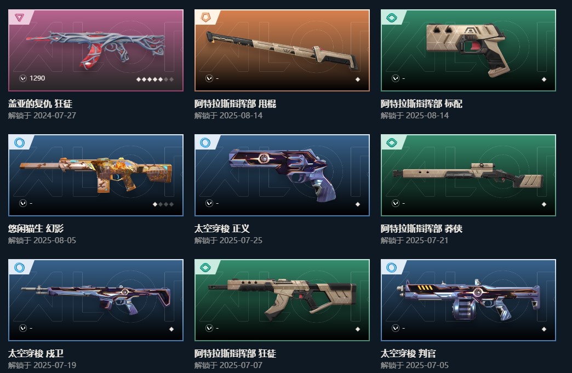Viewport: 572px width, 373px height.
Task: Click the orange tier icon on 阿特拉斯指挥部 甩棍
Action: pos(206,17)
